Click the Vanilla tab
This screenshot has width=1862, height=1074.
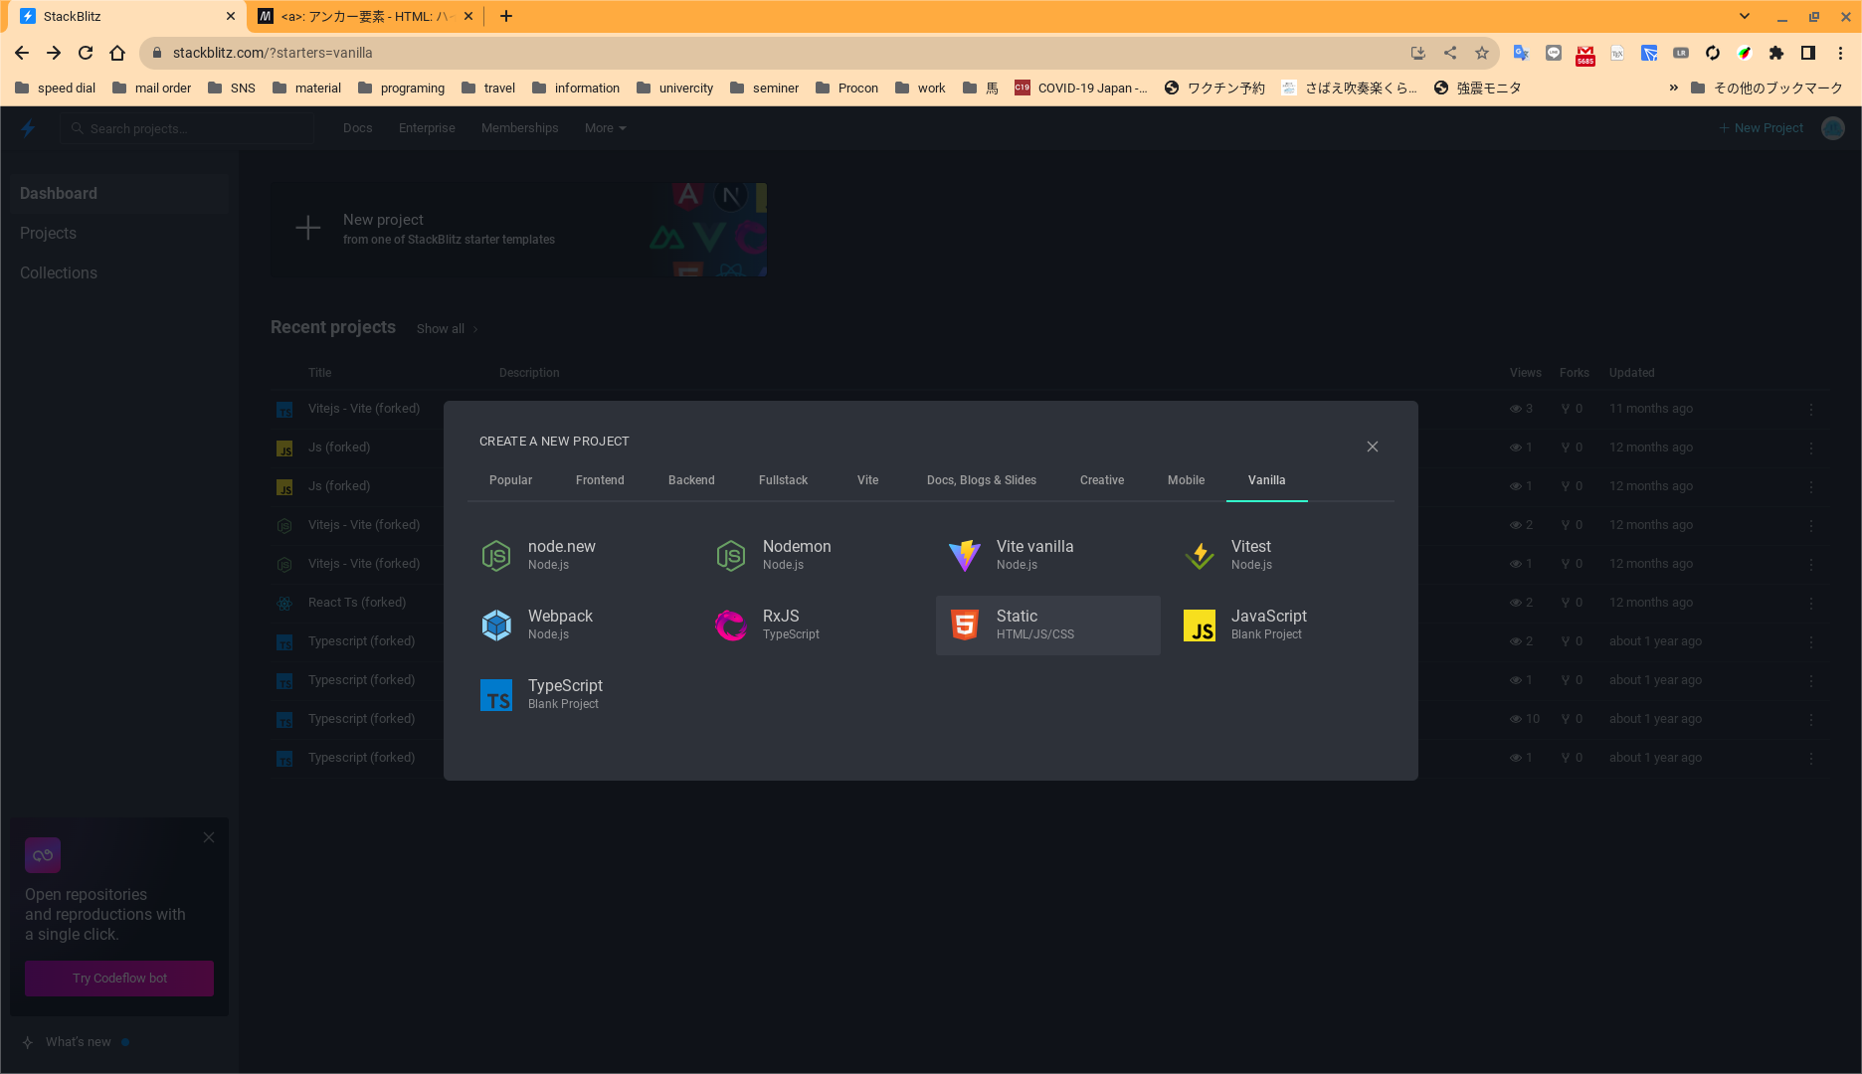(x=1266, y=480)
